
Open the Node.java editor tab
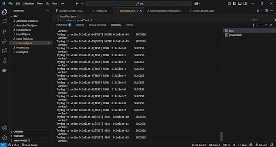click(x=101, y=11)
